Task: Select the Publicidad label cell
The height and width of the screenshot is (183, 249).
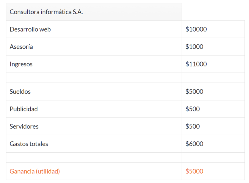Action: [x=24, y=109]
